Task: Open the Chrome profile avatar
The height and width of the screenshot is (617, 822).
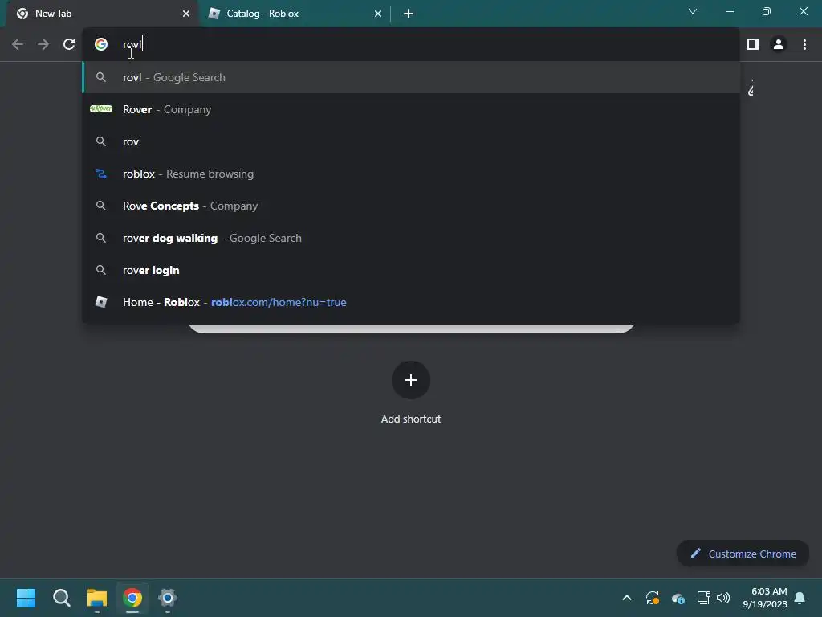Action: click(x=779, y=45)
